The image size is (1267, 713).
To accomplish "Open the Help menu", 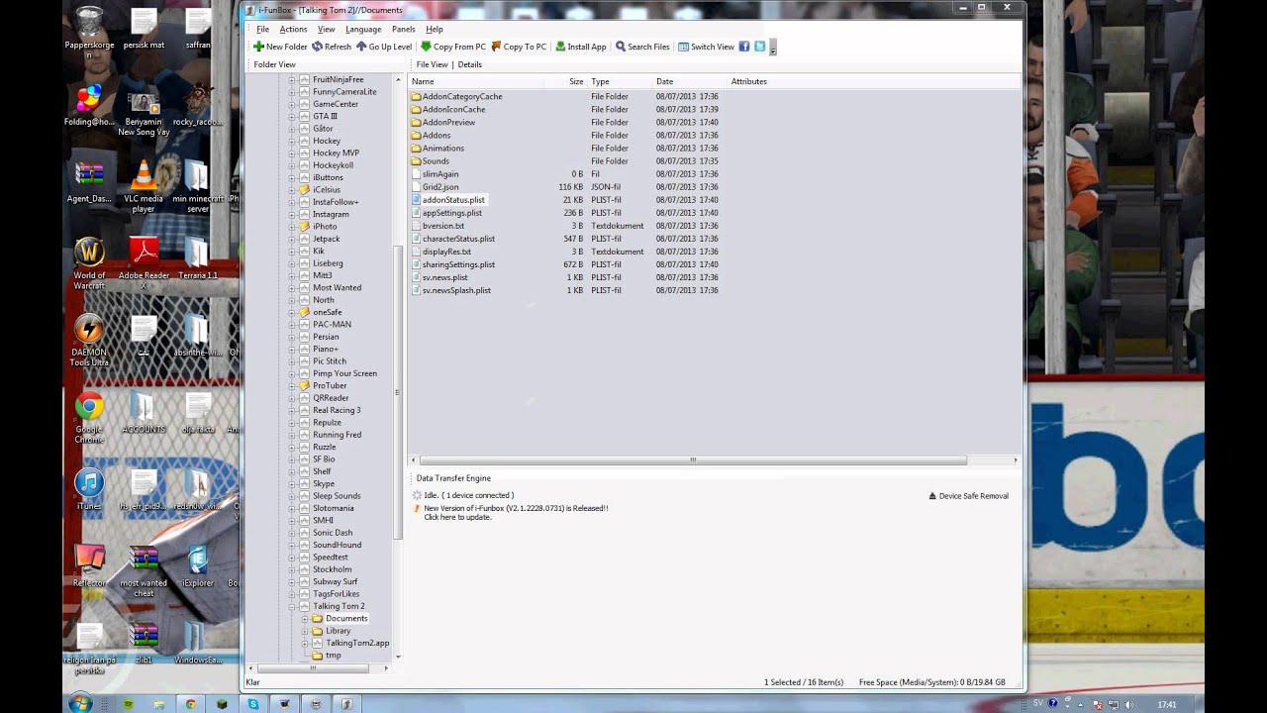I will [434, 29].
